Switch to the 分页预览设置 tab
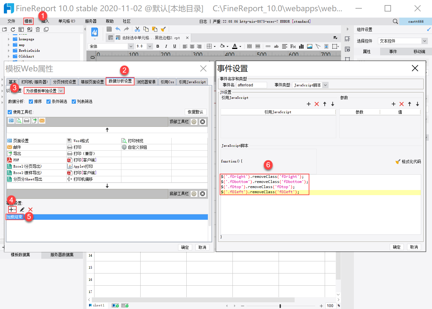 (64, 82)
